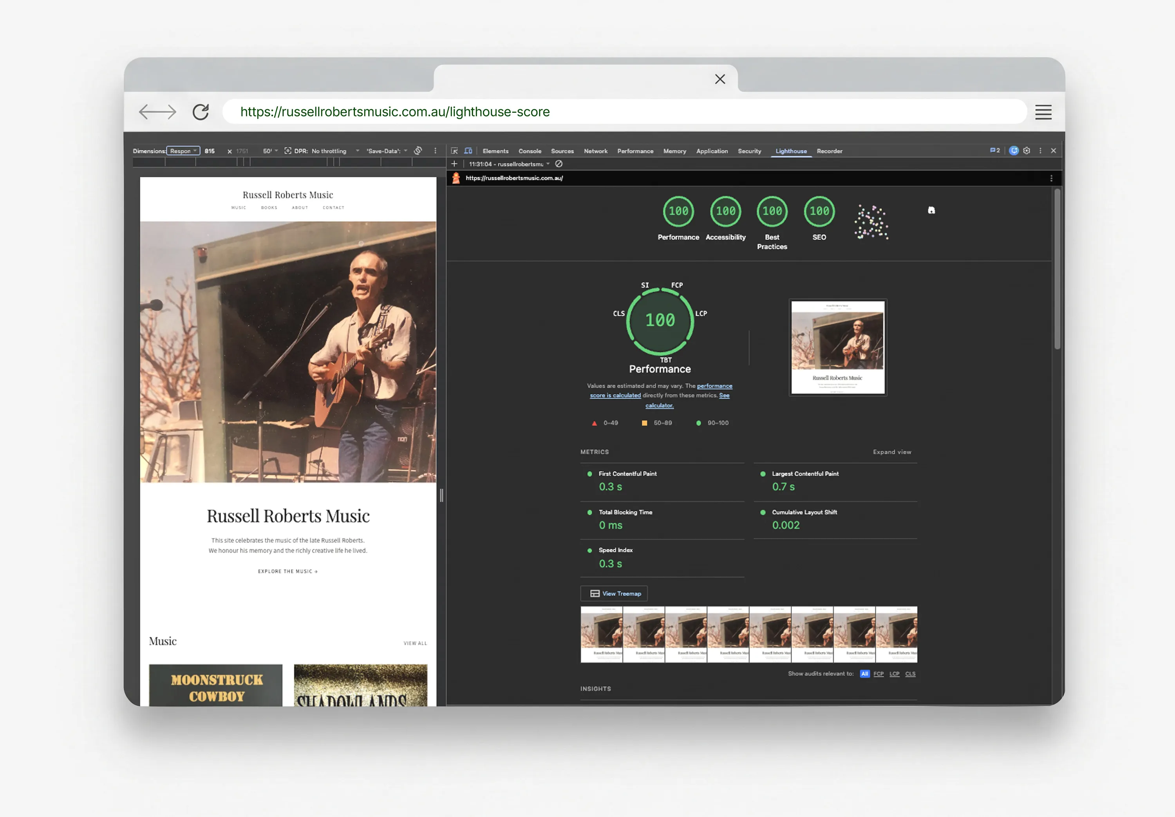The image size is (1175, 817).
Task: Toggle the device toolbar icon
Action: tap(468, 151)
